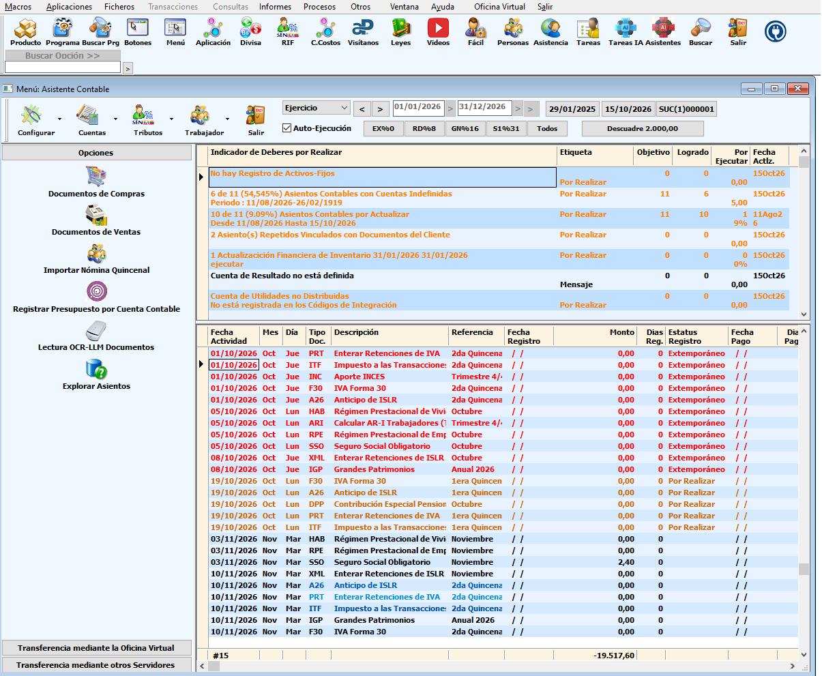Open C.Costos cost centers icon
This screenshot has width=822, height=676.
pyautogui.click(x=325, y=32)
